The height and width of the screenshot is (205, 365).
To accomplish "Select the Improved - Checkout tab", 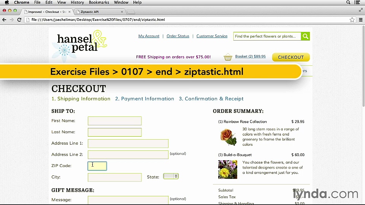I will click(x=46, y=12).
